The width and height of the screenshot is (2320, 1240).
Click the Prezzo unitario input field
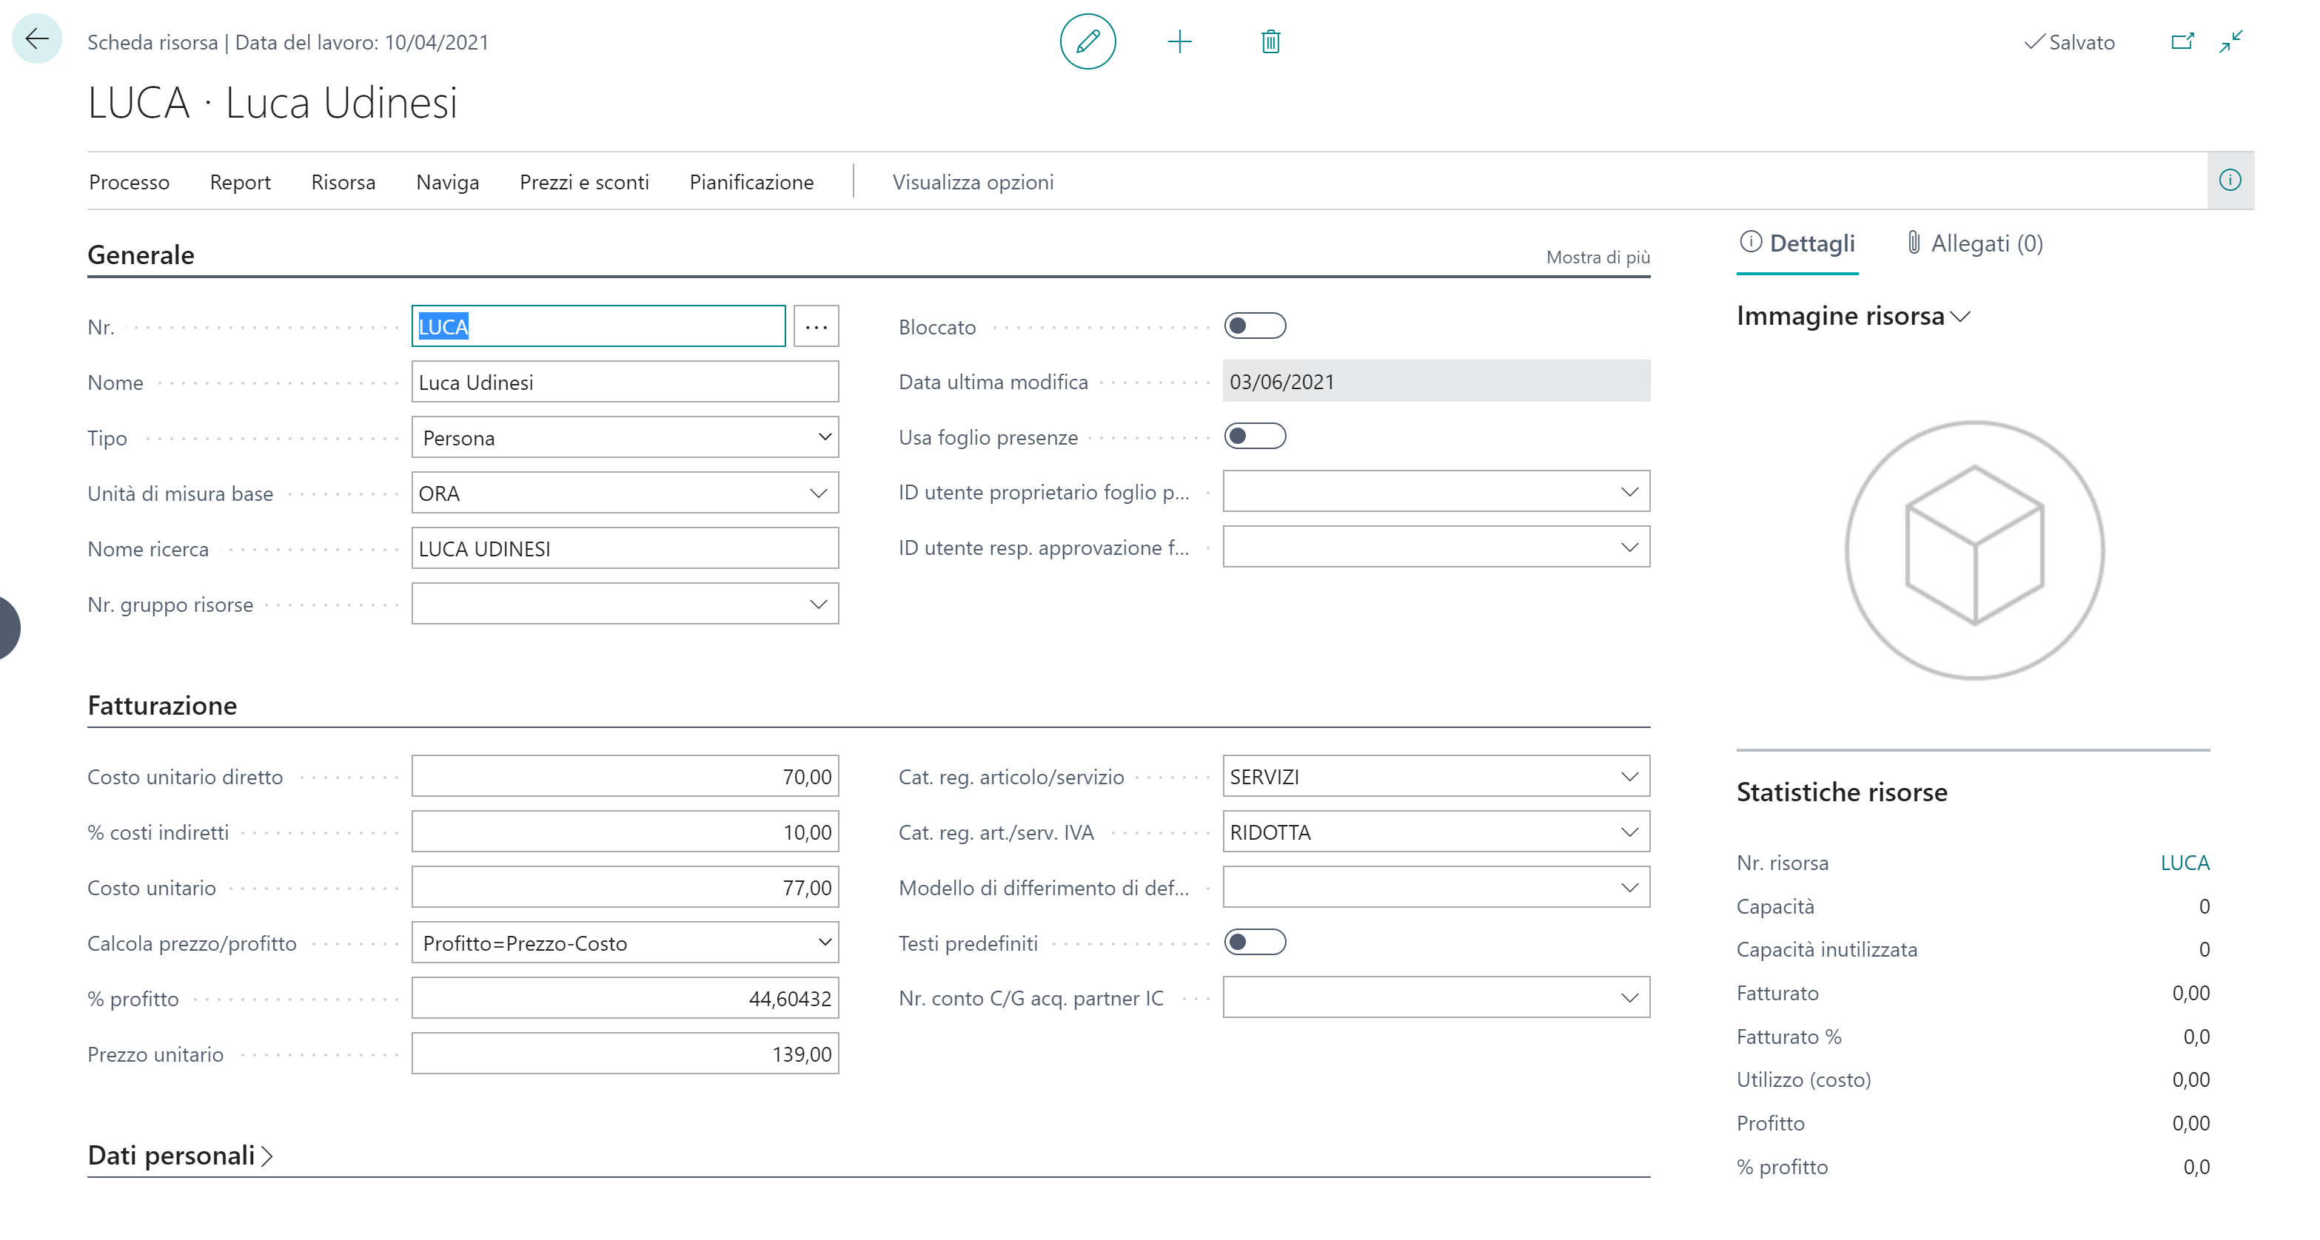(x=624, y=1054)
